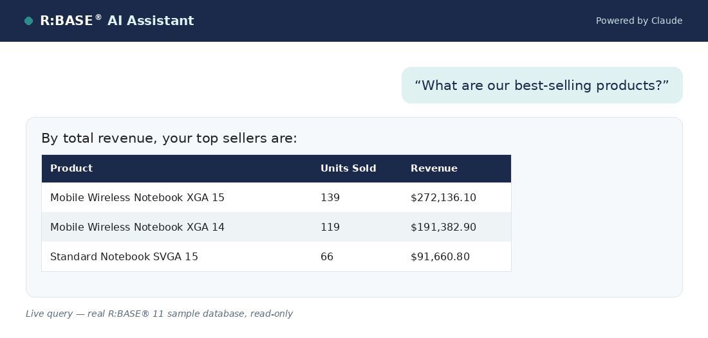Click the Units Sold column header
Screen dimensions: 708x338
point(348,168)
